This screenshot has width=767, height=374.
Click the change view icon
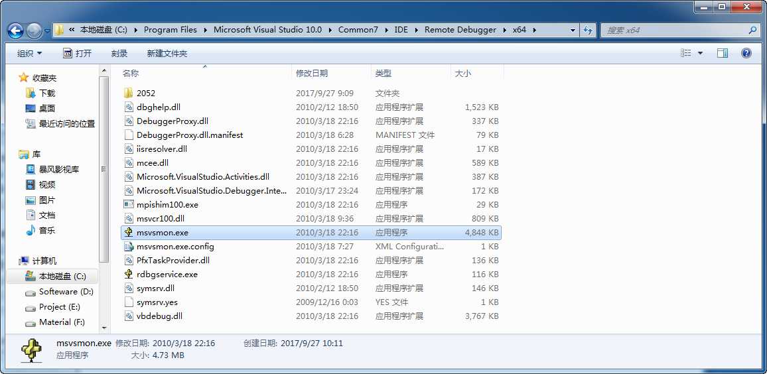coord(686,53)
